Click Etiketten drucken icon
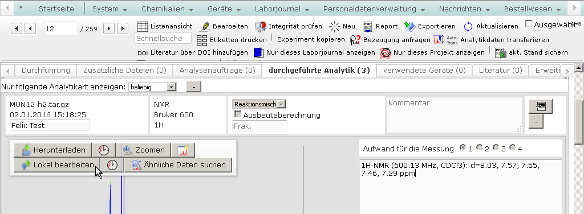This screenshot has height=214, width=584. point(202,40)
